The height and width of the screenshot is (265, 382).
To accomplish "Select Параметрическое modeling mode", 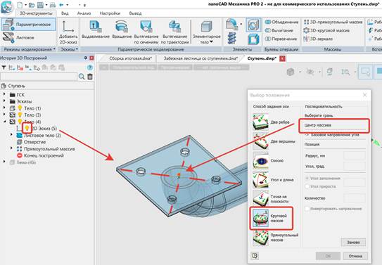I will [28, 25].
